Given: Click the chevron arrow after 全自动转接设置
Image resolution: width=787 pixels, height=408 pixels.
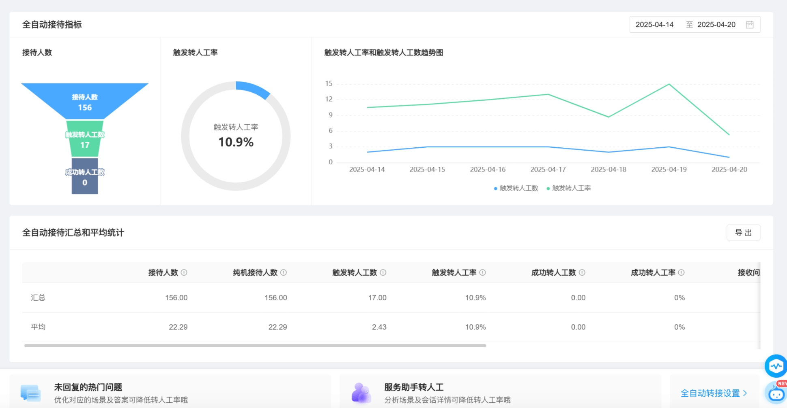Looking at the screenshot, I should (745, 393).
